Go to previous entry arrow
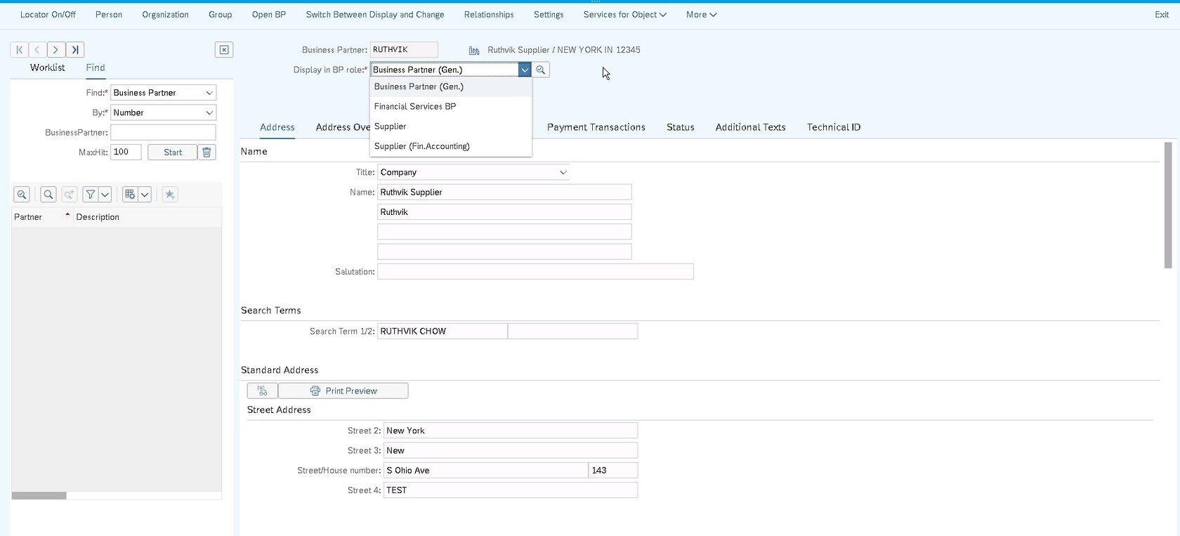This screenshot has width=1180, height=536. coord(37,50)
